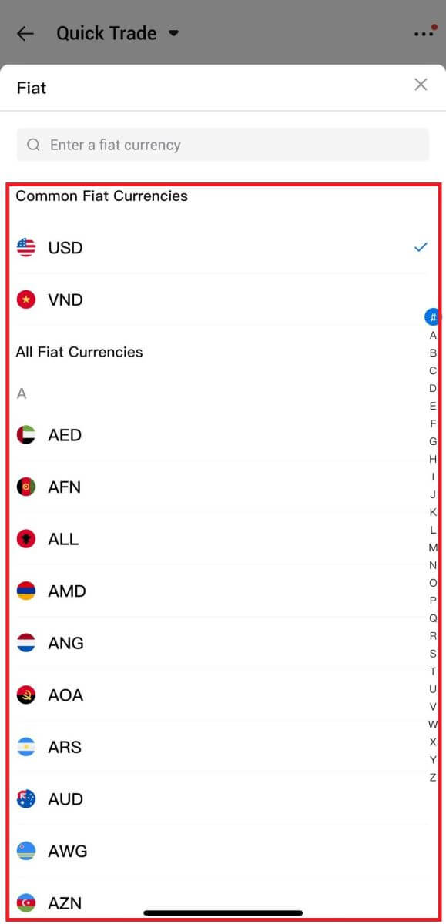Tap the search magnifier icon
The width and height of the screenshot is (446, 924).
click(33, 145)
